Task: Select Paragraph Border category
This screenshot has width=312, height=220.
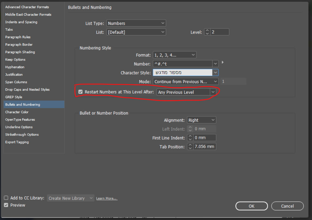Action: (19, 45)
